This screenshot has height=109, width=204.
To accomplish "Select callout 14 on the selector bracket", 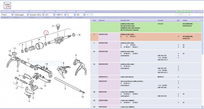I will tap(46, 64).
